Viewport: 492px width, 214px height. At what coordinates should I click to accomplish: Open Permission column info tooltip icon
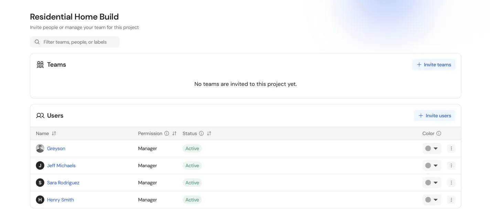[x=167, y=133]
